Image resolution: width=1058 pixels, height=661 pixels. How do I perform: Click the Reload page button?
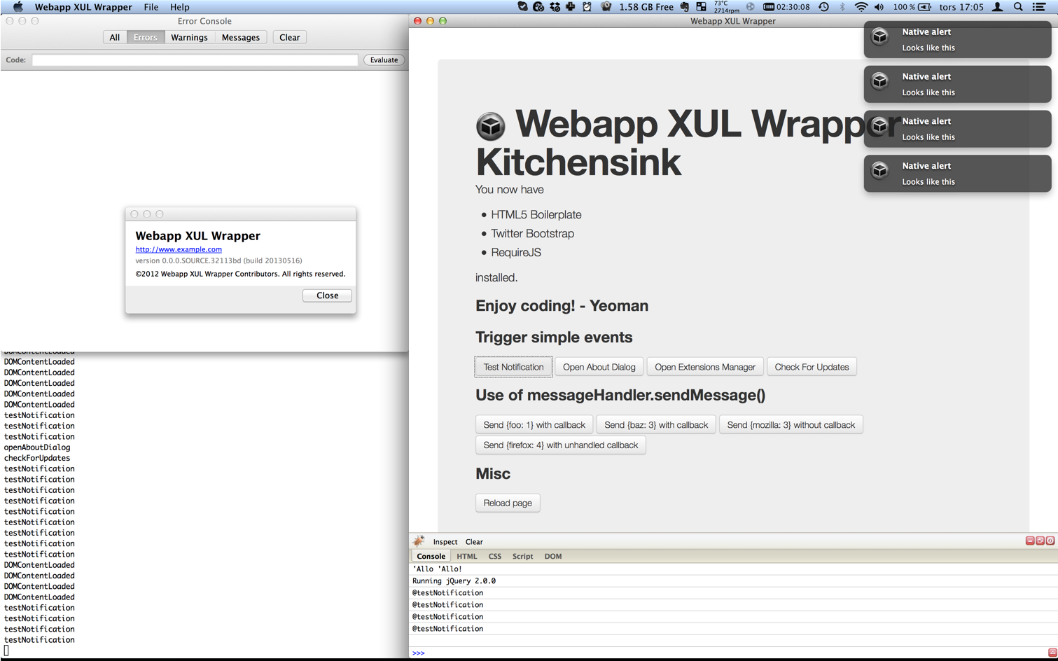[x=508, y=503]
